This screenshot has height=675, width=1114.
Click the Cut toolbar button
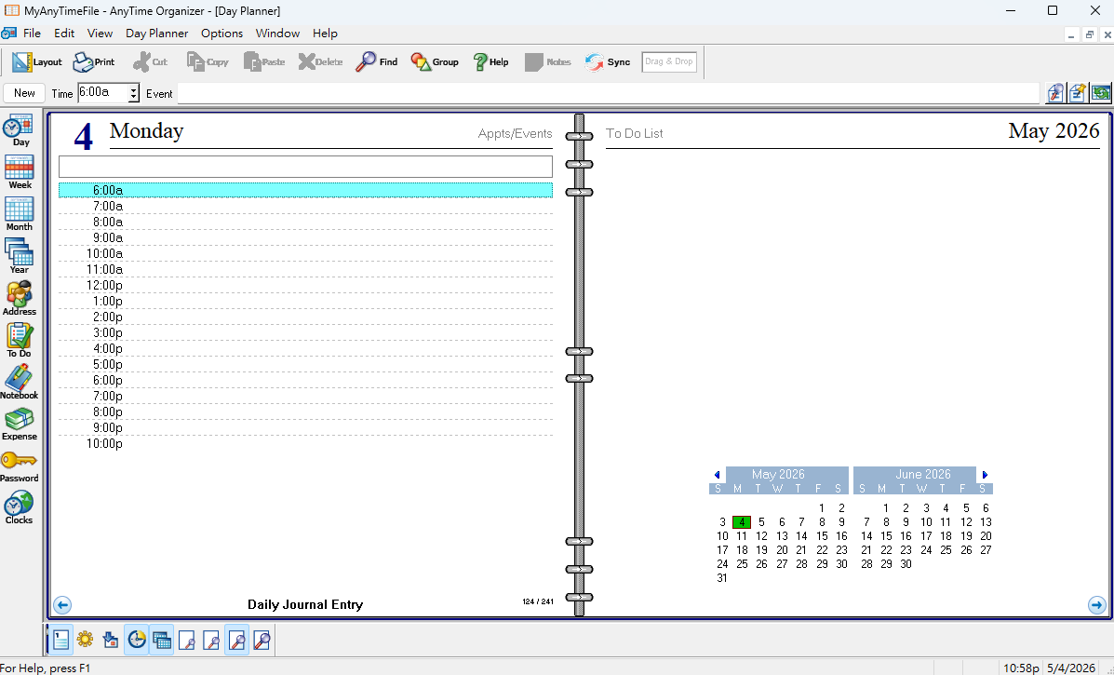(150, 61)
